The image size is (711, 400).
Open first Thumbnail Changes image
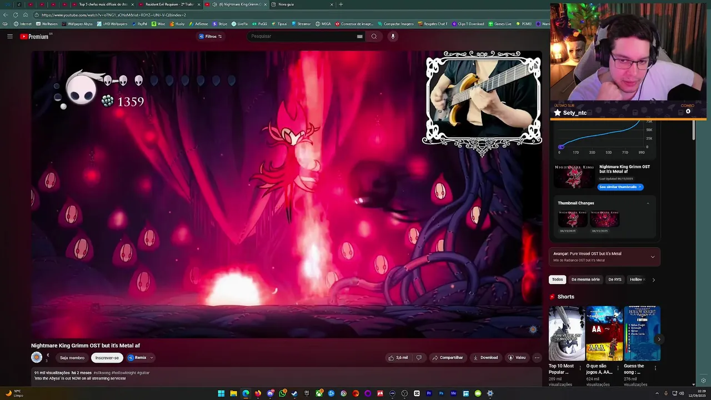(572, 219)
